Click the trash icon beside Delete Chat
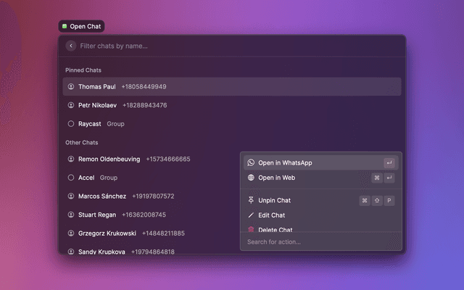Screen dimensions: 464x290 (251, 229)
